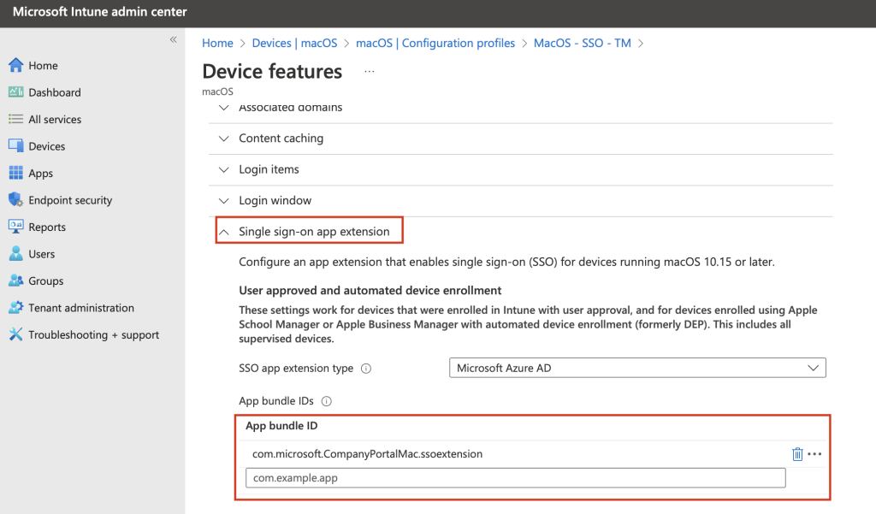Navigate to macOS | Configuration profiles breadcrumb
Viewport: 876px width, 514px height.
tap(435, 43)
